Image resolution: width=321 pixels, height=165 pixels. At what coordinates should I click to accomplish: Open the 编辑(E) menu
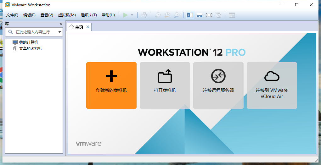pyautogui.click(x=29, y=15)
